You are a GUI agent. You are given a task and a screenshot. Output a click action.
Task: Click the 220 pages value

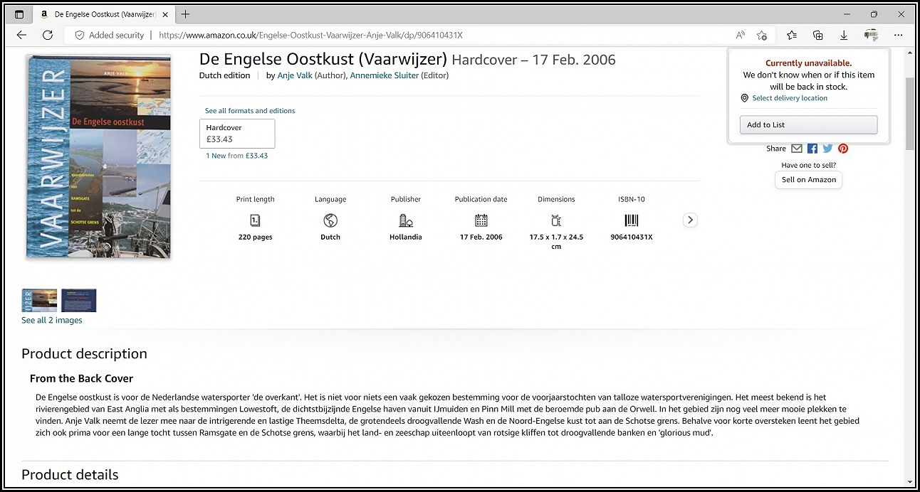pos(255,237)
